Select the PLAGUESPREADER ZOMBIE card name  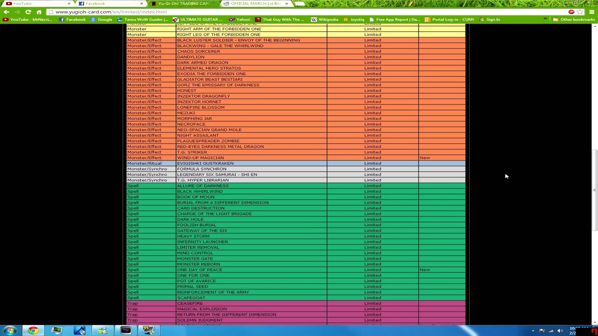click(x=208, y=141)
